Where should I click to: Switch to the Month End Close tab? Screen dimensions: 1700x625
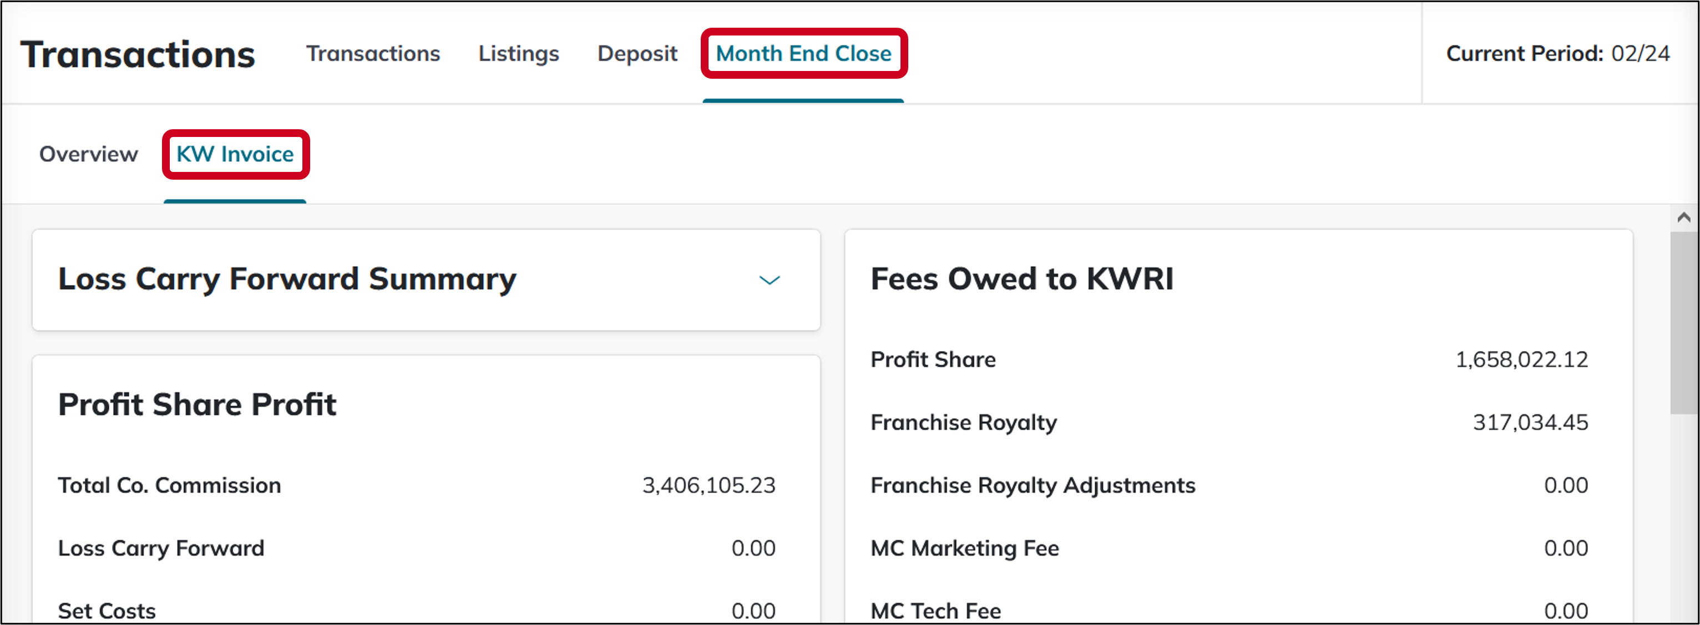(x=804, y=53)
